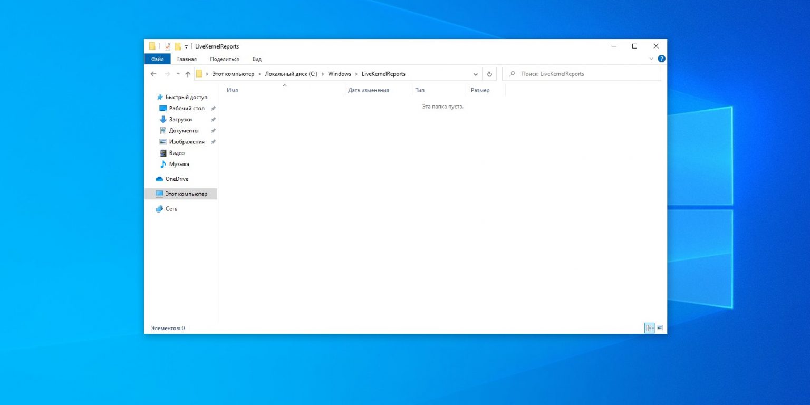Expand the ribbon with the chevron
The width and height of the screenshot is (810, 405).
click(x=651, y=59)
